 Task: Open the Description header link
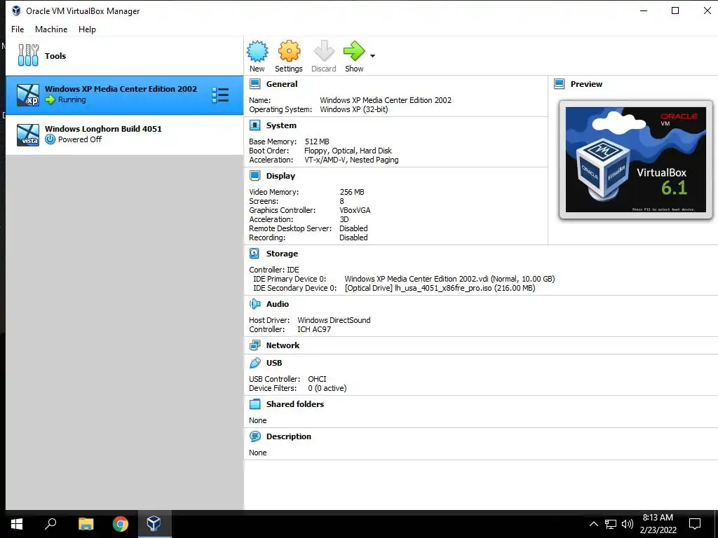pyautogui.click(x=288, y=436)
